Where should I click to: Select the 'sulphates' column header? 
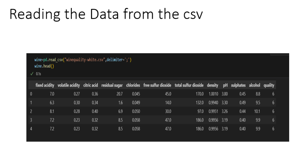coord(238,85)
